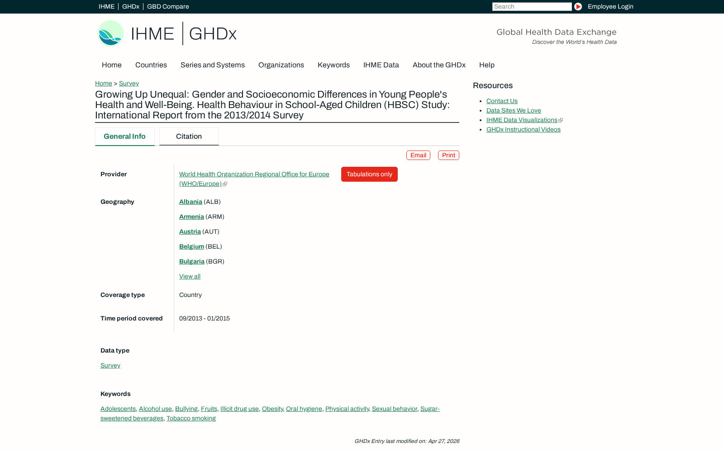Click the Survey breadcrumb link
This screenshot has width=724, height=452.
[129, 83]
